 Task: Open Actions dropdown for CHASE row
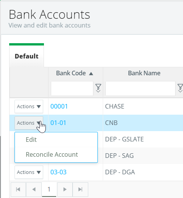pyautogui.click(x=29, y=106)
